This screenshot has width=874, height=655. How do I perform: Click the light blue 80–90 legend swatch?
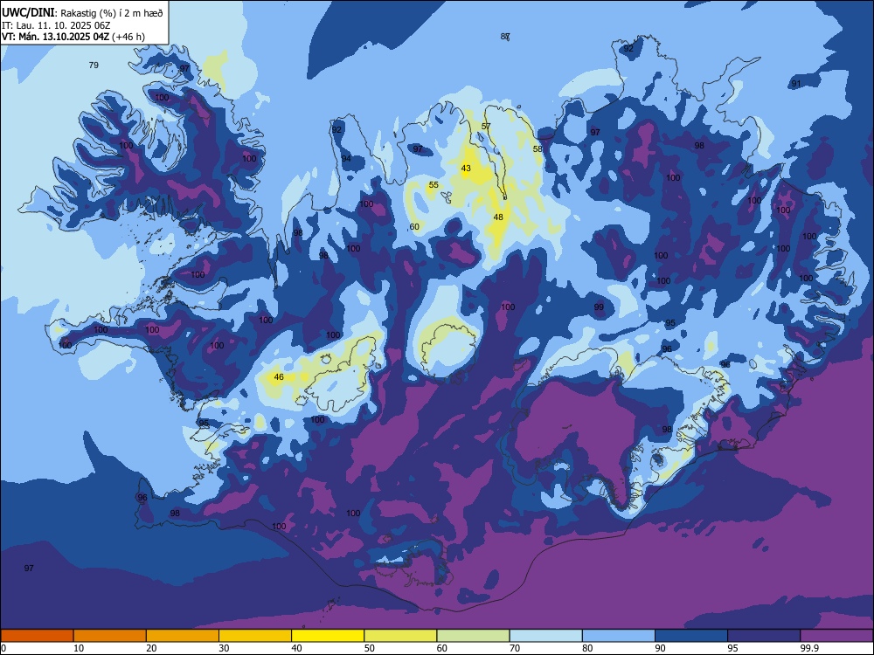tap(619, 636)
